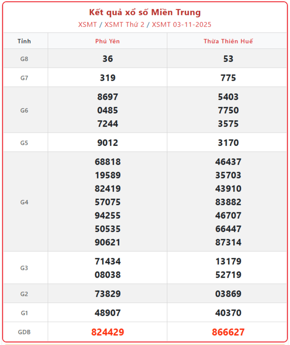The width and height of the screenshot is (290, 345).
Task: Click Phú Yên G8 number 36
Action: 108,59
